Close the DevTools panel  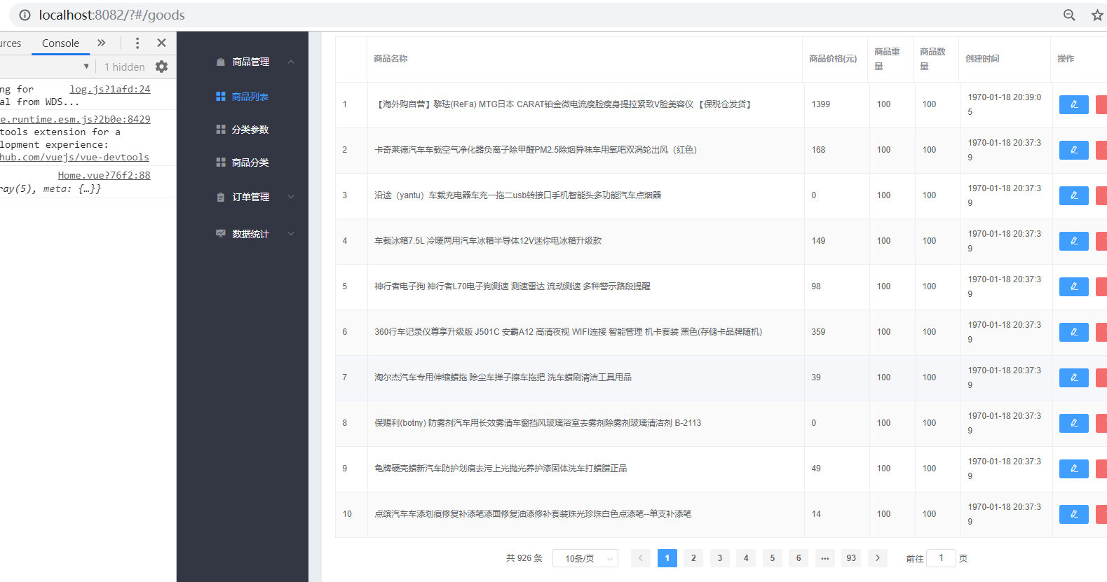pyautogui.click(x=161, y=43)
